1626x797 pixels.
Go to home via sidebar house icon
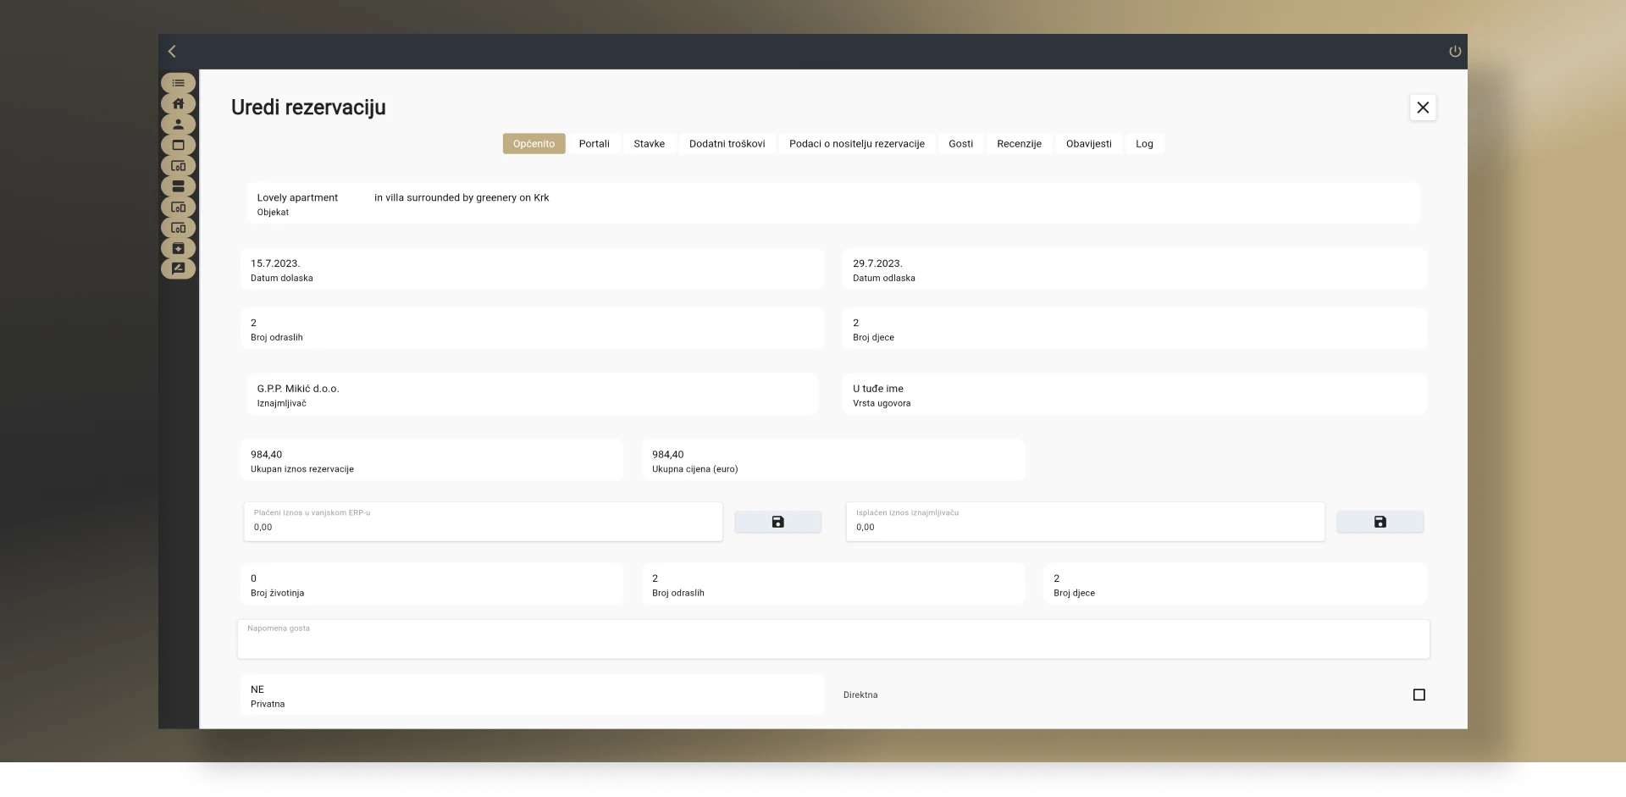coord(179,103)
